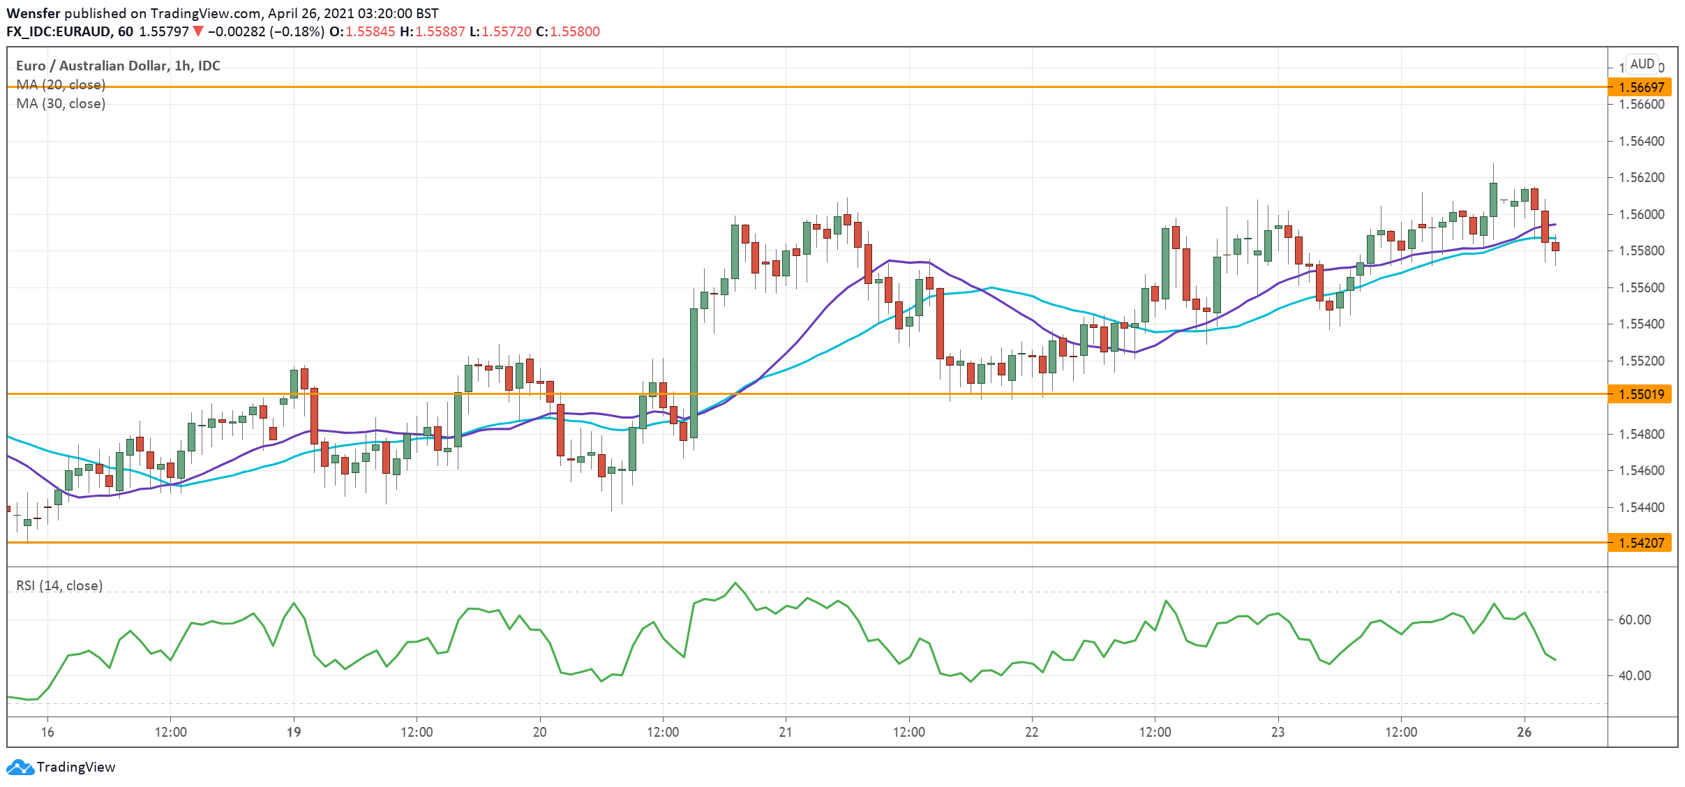This screenshot has height=787, width=1685.
Task: Toggle the AUD price scale unit badge
Action: pos(1642,64)
